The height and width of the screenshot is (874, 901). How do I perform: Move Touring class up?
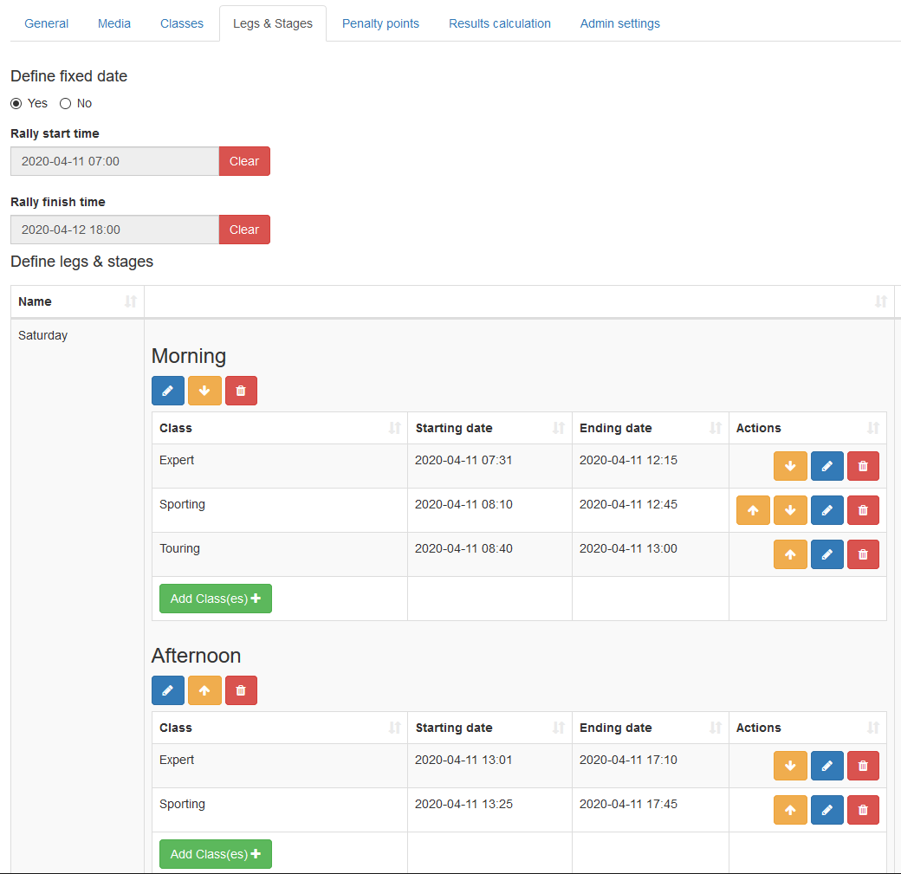pyautogui.click(x=790, y=554)
